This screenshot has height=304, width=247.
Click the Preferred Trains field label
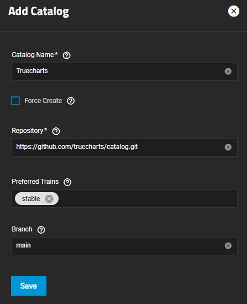click(x=35, y=182)
